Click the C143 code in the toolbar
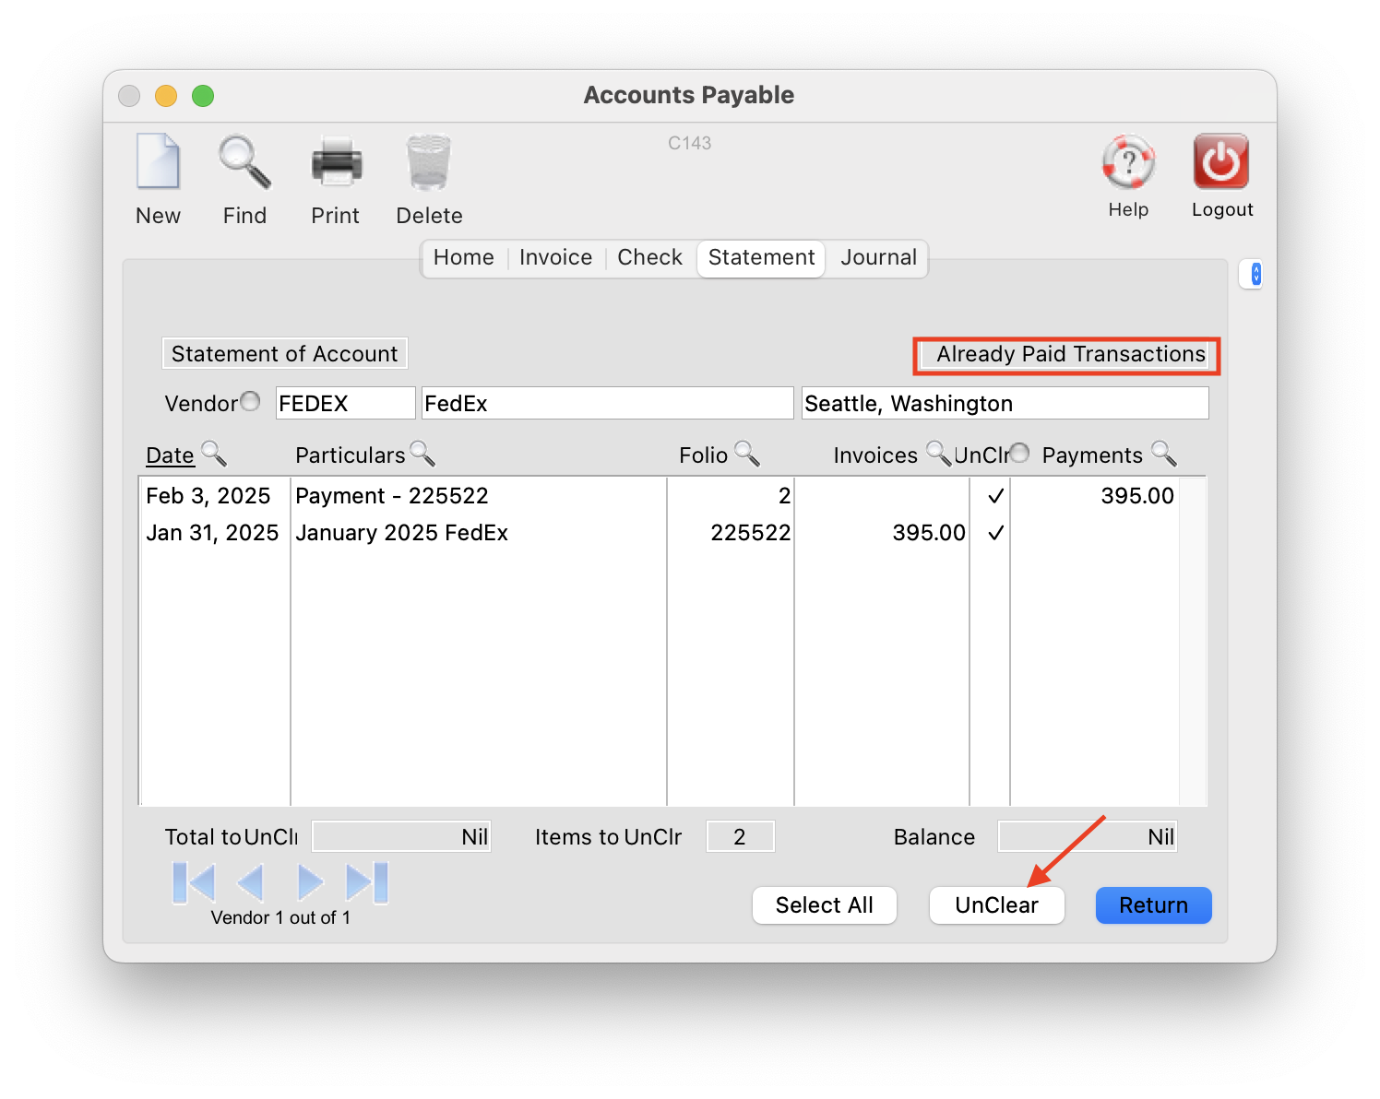1380x1099 pixels. [x=690, y=143]
